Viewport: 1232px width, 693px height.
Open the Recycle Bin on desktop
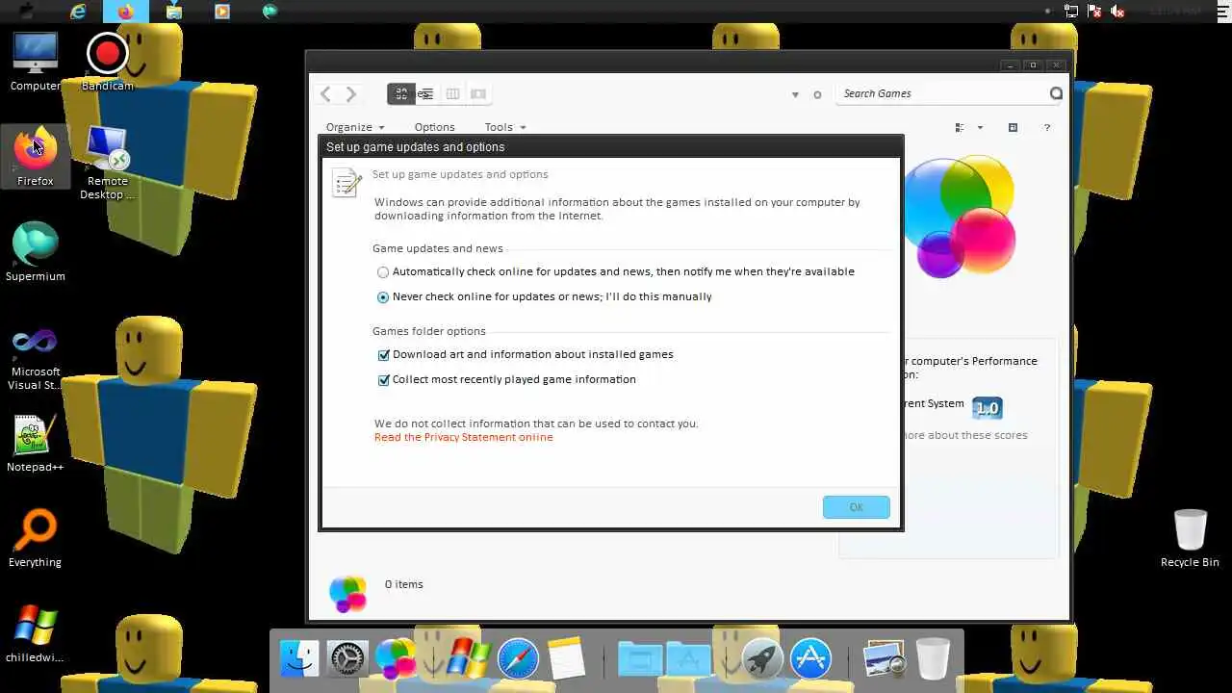[1190, 539]
